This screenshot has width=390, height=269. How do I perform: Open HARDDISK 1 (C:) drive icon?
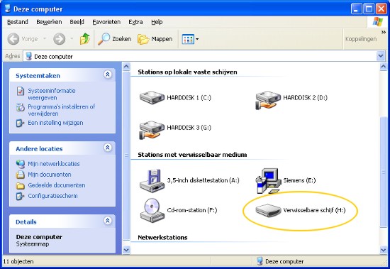tap(152, 97)
